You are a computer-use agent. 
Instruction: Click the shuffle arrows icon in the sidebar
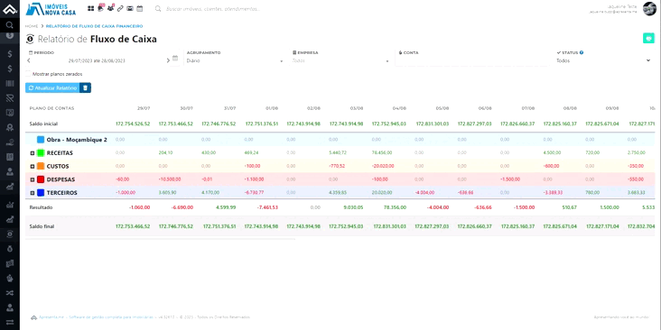pos(10,292)
